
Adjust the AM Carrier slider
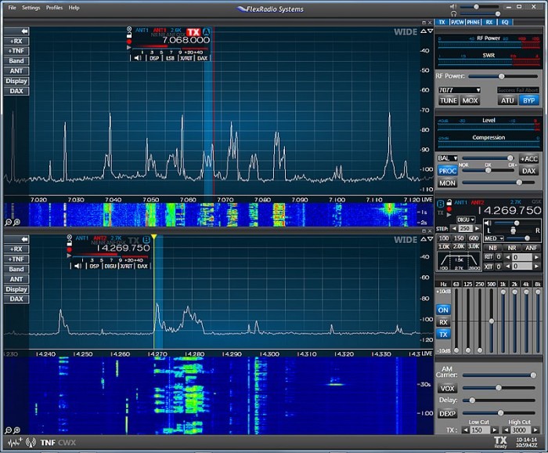(499, 375)
